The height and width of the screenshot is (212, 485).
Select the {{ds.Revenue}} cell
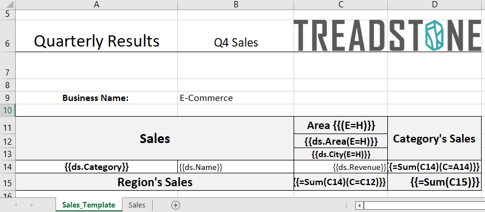[x=341, y=167]
